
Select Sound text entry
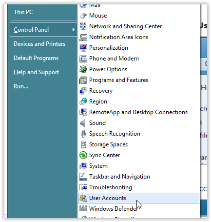pos(97,123)
